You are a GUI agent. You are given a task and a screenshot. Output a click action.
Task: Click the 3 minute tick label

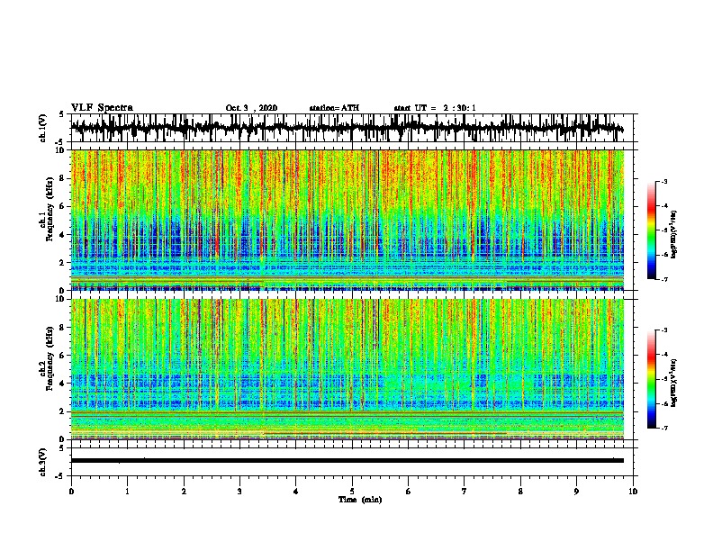tap(239, 492)
